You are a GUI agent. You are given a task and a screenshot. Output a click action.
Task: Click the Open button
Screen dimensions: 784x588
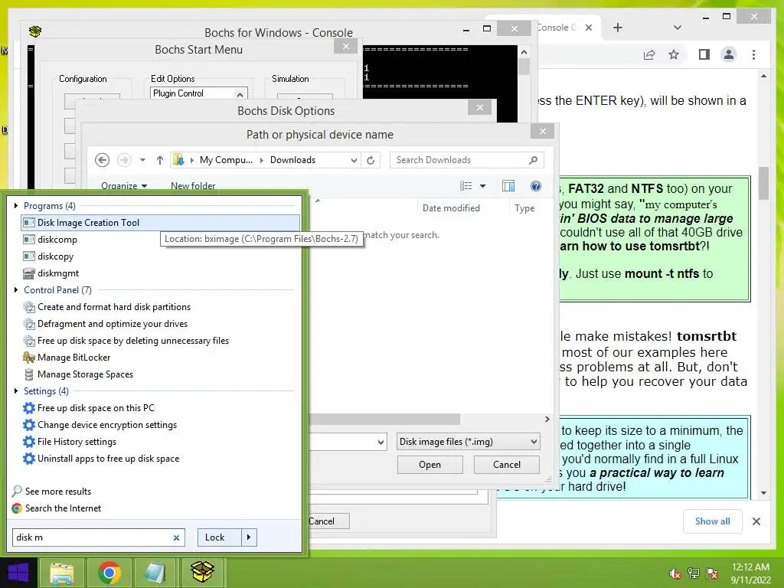pos(430,465)
